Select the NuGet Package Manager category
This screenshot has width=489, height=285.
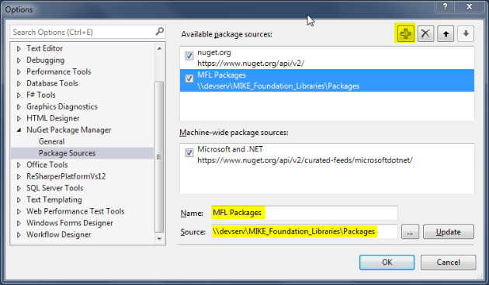(x=68, y=130)
